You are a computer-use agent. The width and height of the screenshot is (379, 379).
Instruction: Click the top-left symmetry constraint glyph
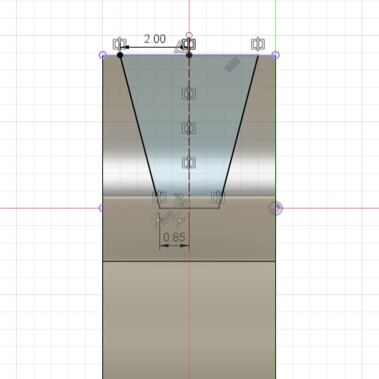click(x=119, y=44)
